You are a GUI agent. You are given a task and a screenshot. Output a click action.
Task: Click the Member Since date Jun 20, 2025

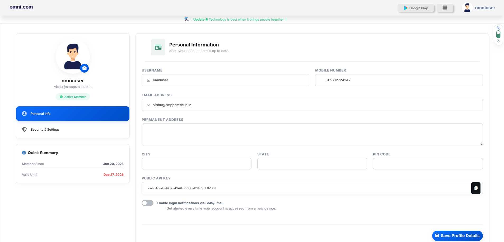tap(113, 164)
